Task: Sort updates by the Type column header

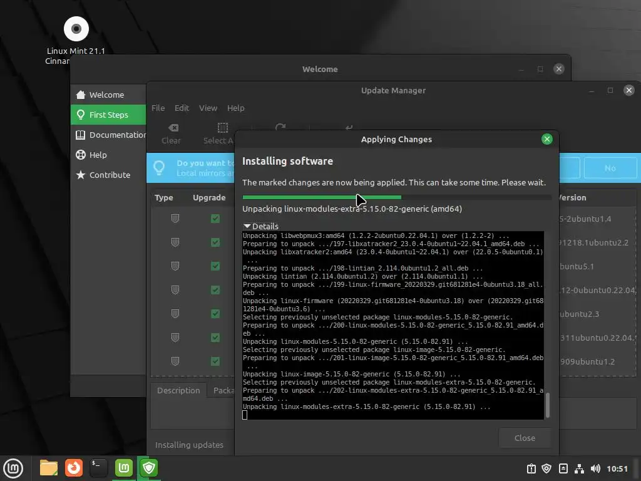Action: click(x=164, y=197)
